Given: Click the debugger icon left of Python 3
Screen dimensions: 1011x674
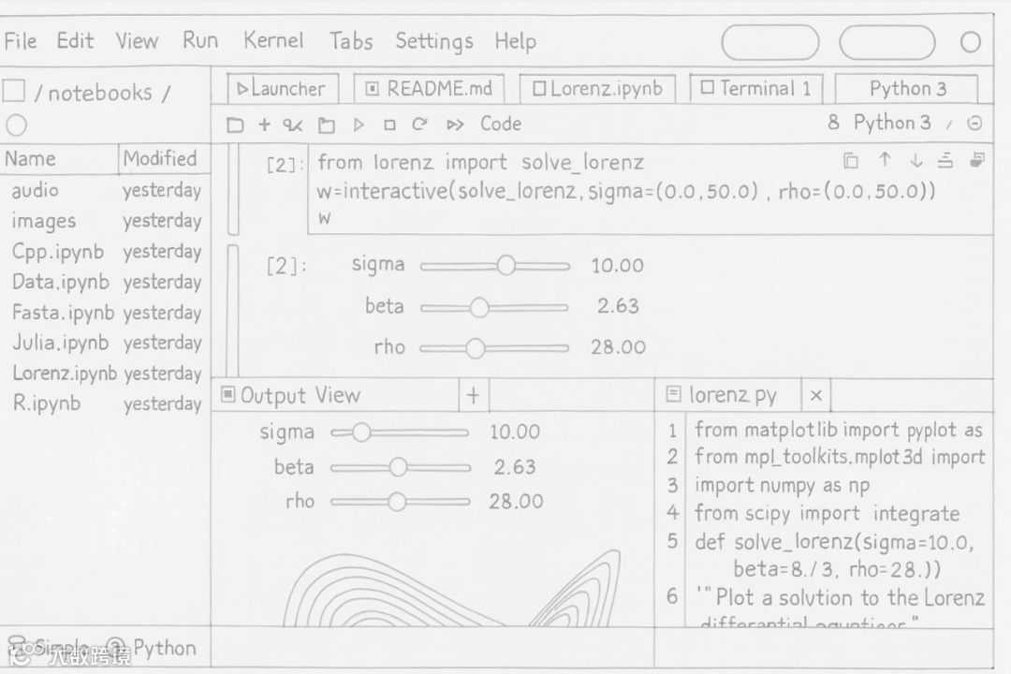Looking at the screenshot, I should pos(834,122).
